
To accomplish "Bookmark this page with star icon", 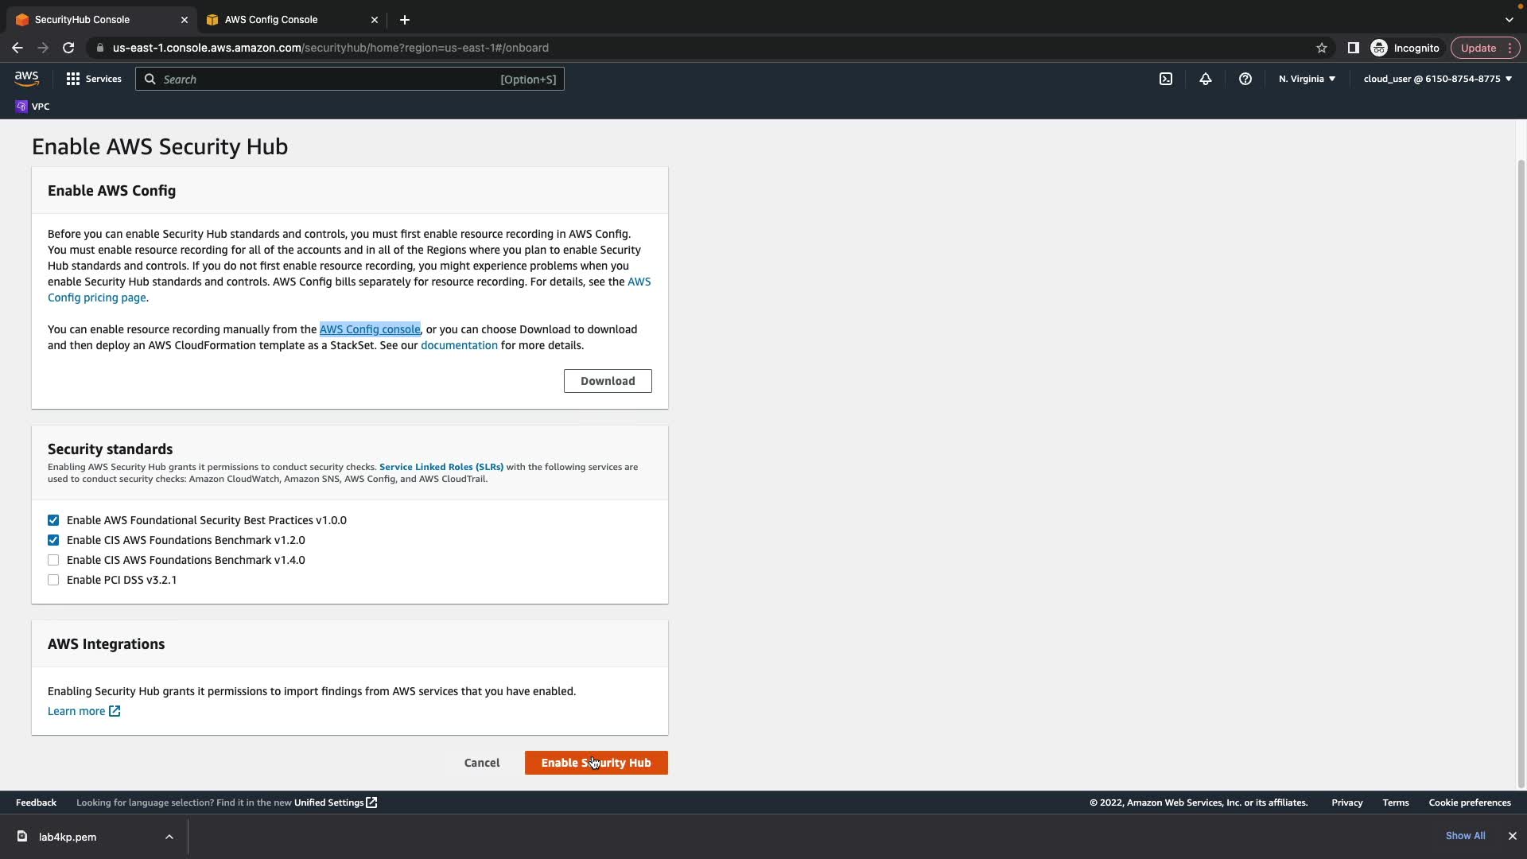I will [1322, 48].
